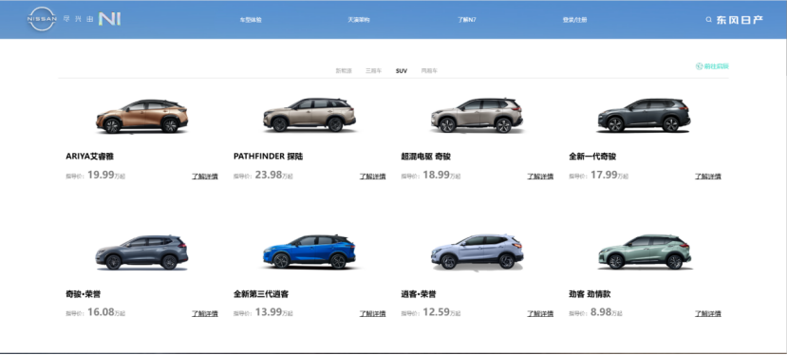Open 了解详情 for 奇骏·荣誉

205,313
